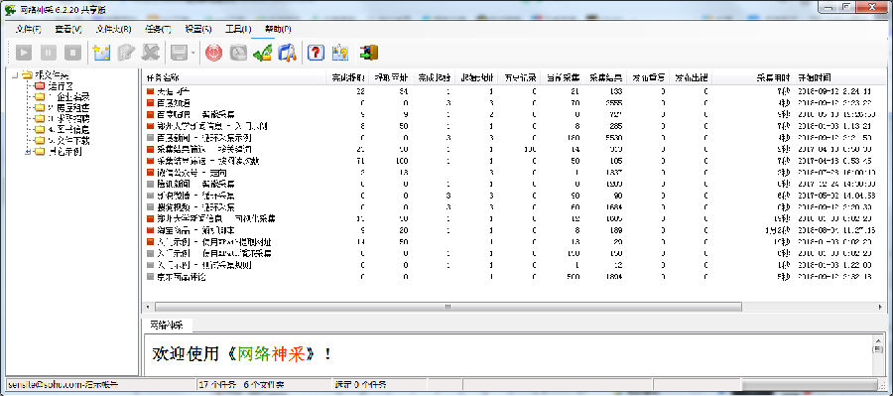Click the green checkmark with lock icon
This screenshot has width=893, height=396.
[x=263, y=53]
